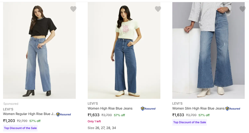
Task: Open Women Slim High Rise Blue Jeans link
Action: pos(198,108)
